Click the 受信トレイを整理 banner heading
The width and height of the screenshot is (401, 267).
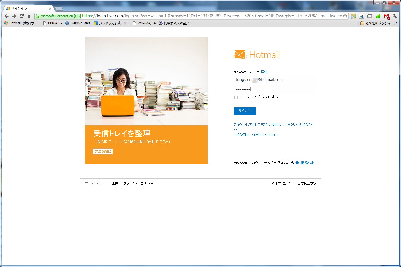[x=122, y=133]
